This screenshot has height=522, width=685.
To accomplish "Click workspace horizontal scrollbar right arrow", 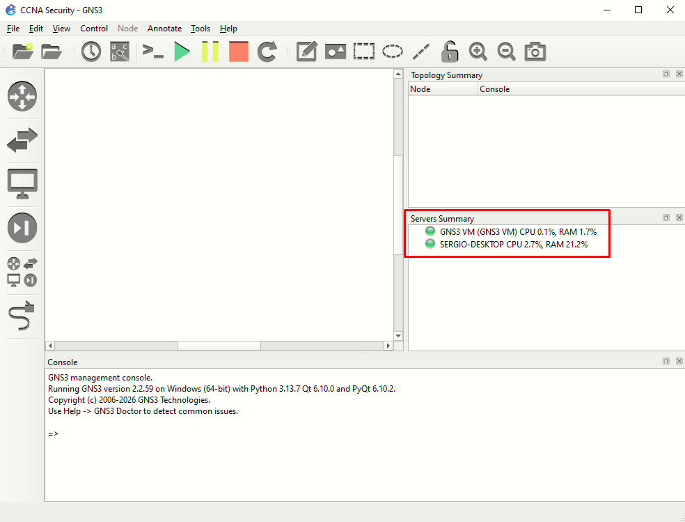I will [x=388, y=346].
